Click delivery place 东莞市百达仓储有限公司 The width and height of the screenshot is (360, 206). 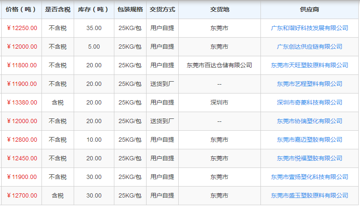pos(219,65)
